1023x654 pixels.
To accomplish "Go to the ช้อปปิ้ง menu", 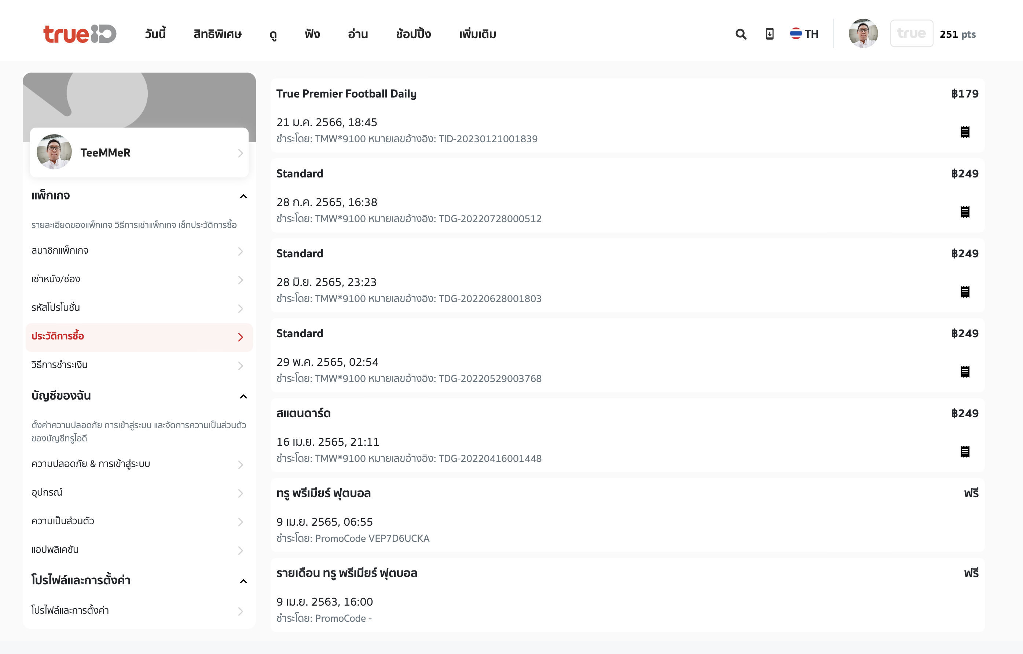I will point(413,34).
